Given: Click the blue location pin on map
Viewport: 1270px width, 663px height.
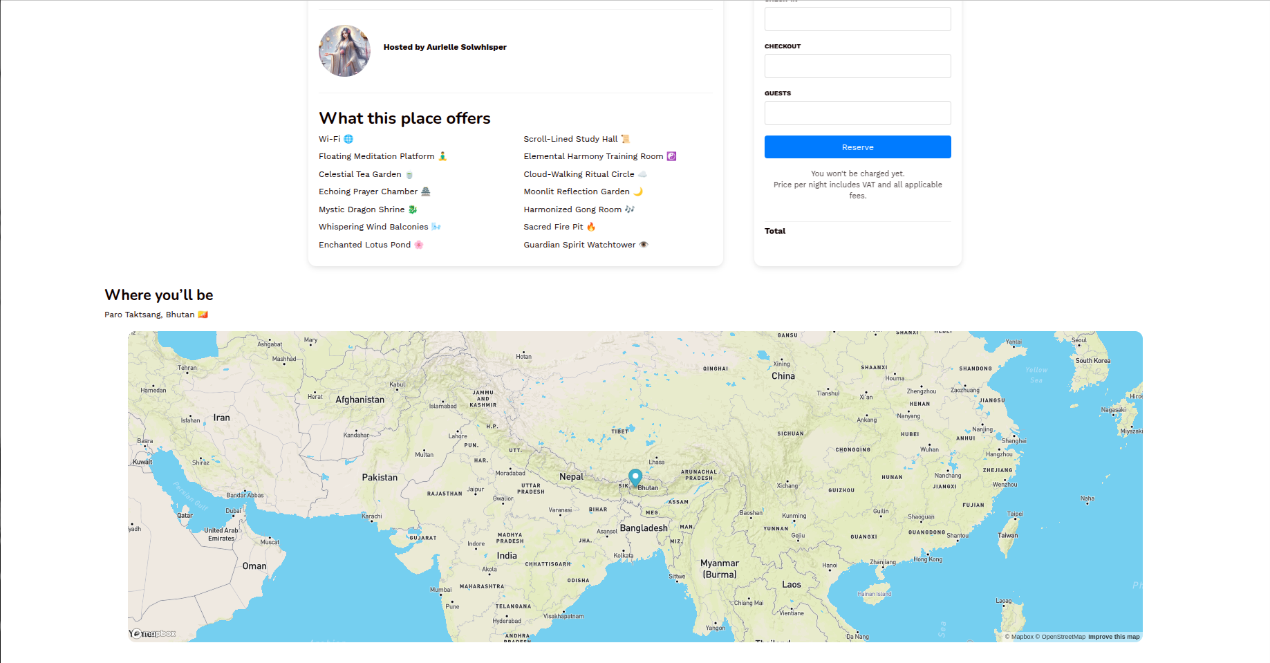Looking at the screenshot, I should (x=635, y=476).
